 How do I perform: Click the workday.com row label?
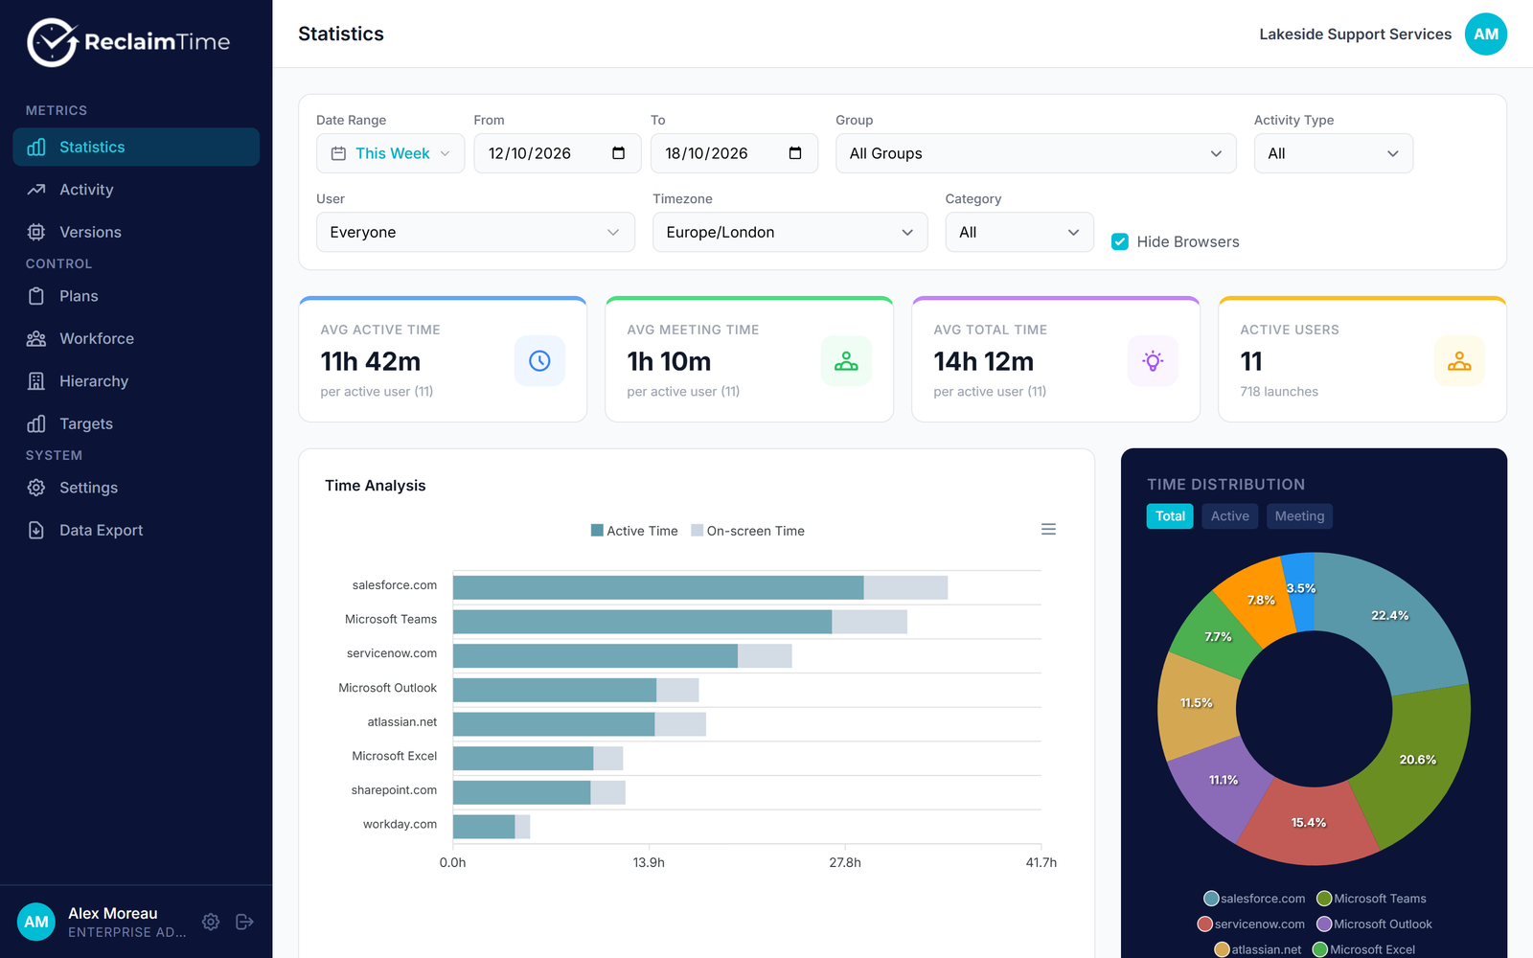pyautogui.click(x=400, y=824)
